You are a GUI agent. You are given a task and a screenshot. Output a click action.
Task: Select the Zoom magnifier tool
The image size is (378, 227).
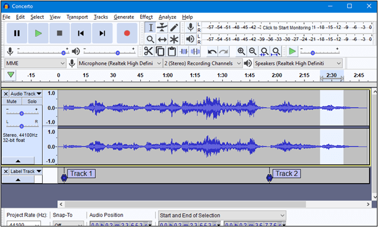click(x=150, y=39)
